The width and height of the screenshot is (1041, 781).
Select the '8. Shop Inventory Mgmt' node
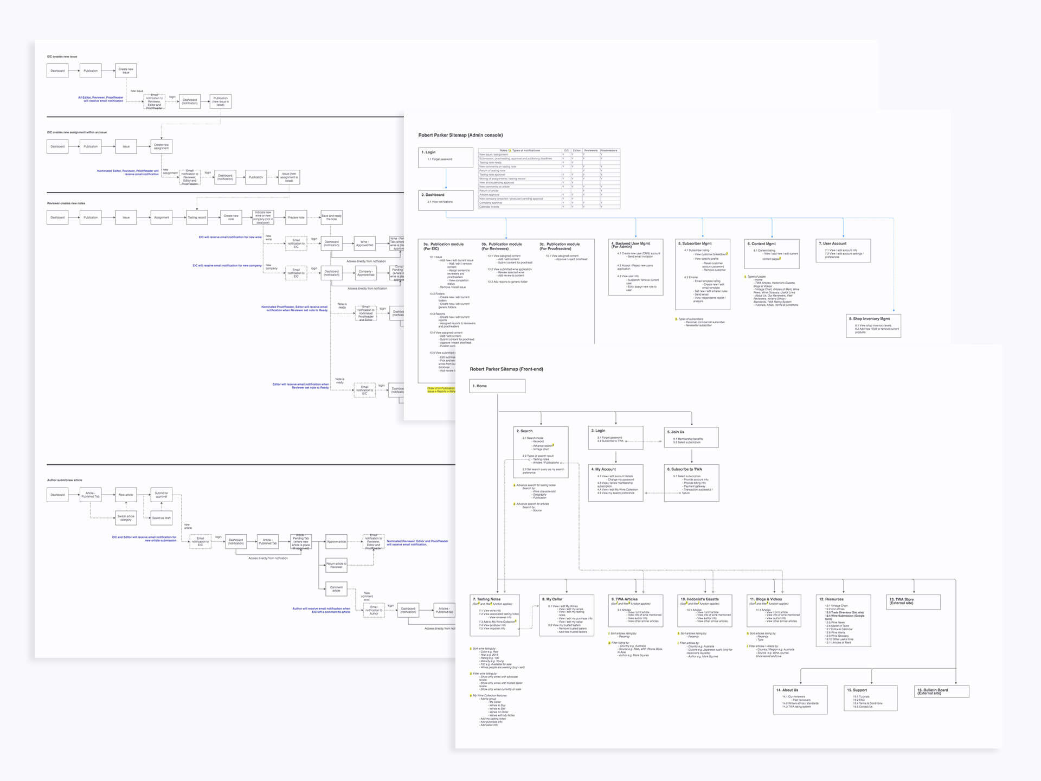(873, 325)
